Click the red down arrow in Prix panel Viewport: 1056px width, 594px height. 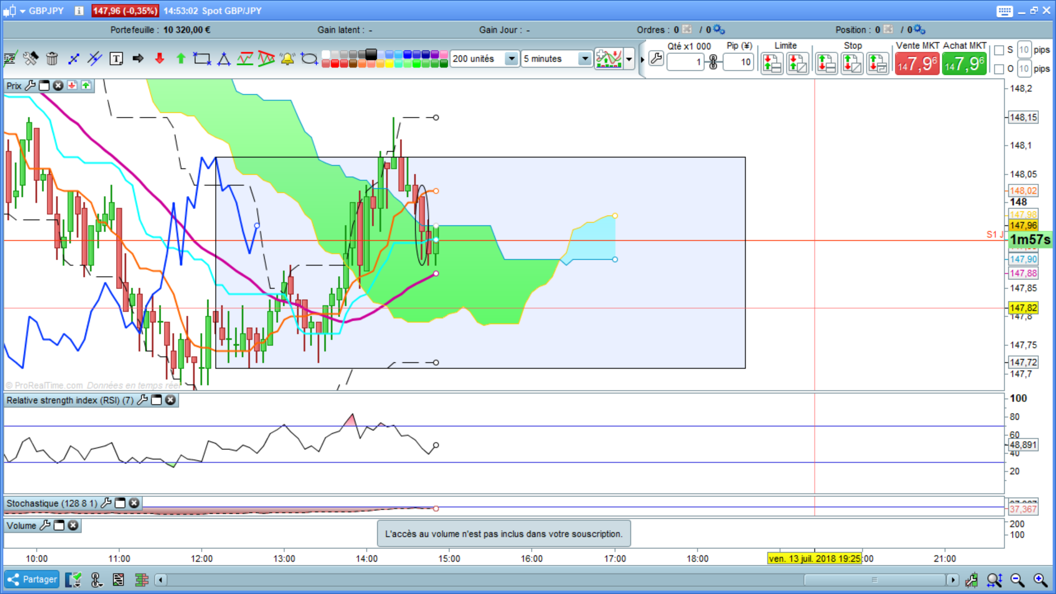pyautogui.click(x=72, y=86)
